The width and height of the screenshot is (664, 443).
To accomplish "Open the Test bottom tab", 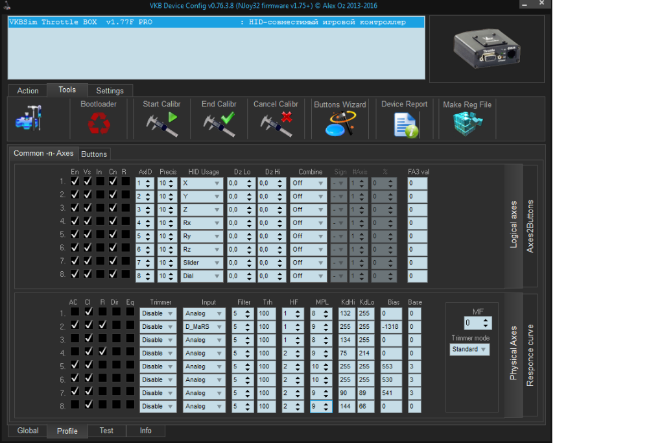I will (106, 430).
